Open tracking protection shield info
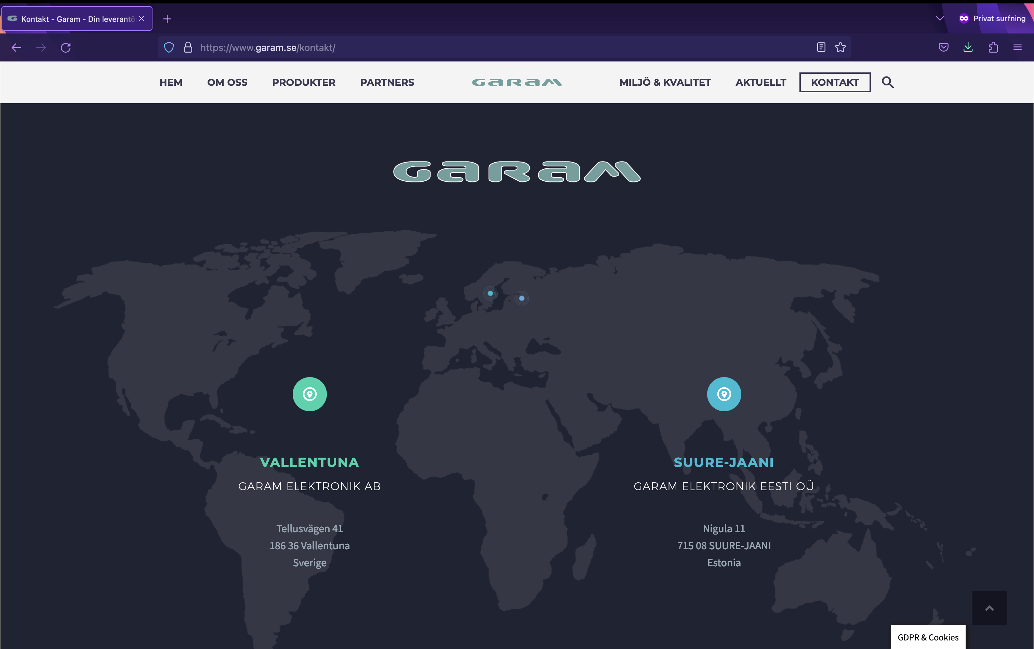Image resolution: width=1034 pixels, height=649 pixels. click(x=169, y=47)
